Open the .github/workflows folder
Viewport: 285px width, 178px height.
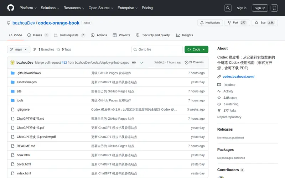click(x=28, y=73)
